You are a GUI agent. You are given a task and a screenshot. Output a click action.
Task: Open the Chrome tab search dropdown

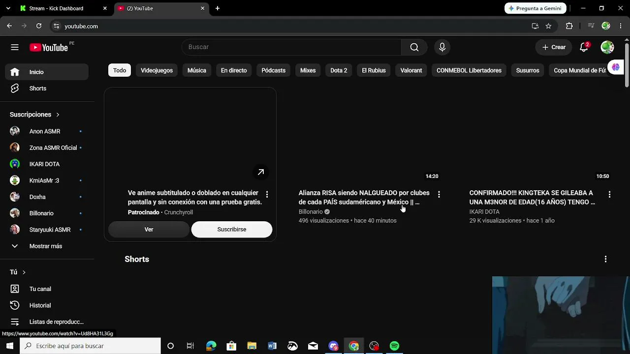pos(8,8)
